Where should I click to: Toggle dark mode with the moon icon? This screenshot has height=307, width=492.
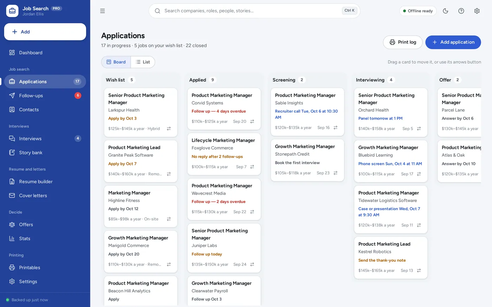(x=446, y=11)
